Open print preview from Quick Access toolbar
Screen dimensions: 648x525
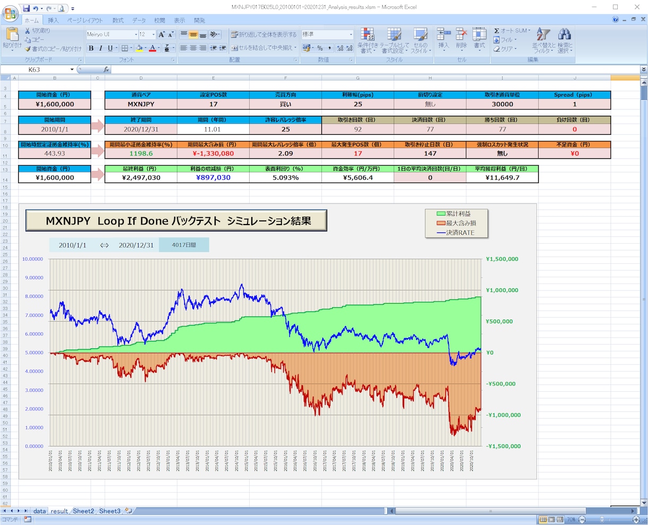click(x=61, y=8)
